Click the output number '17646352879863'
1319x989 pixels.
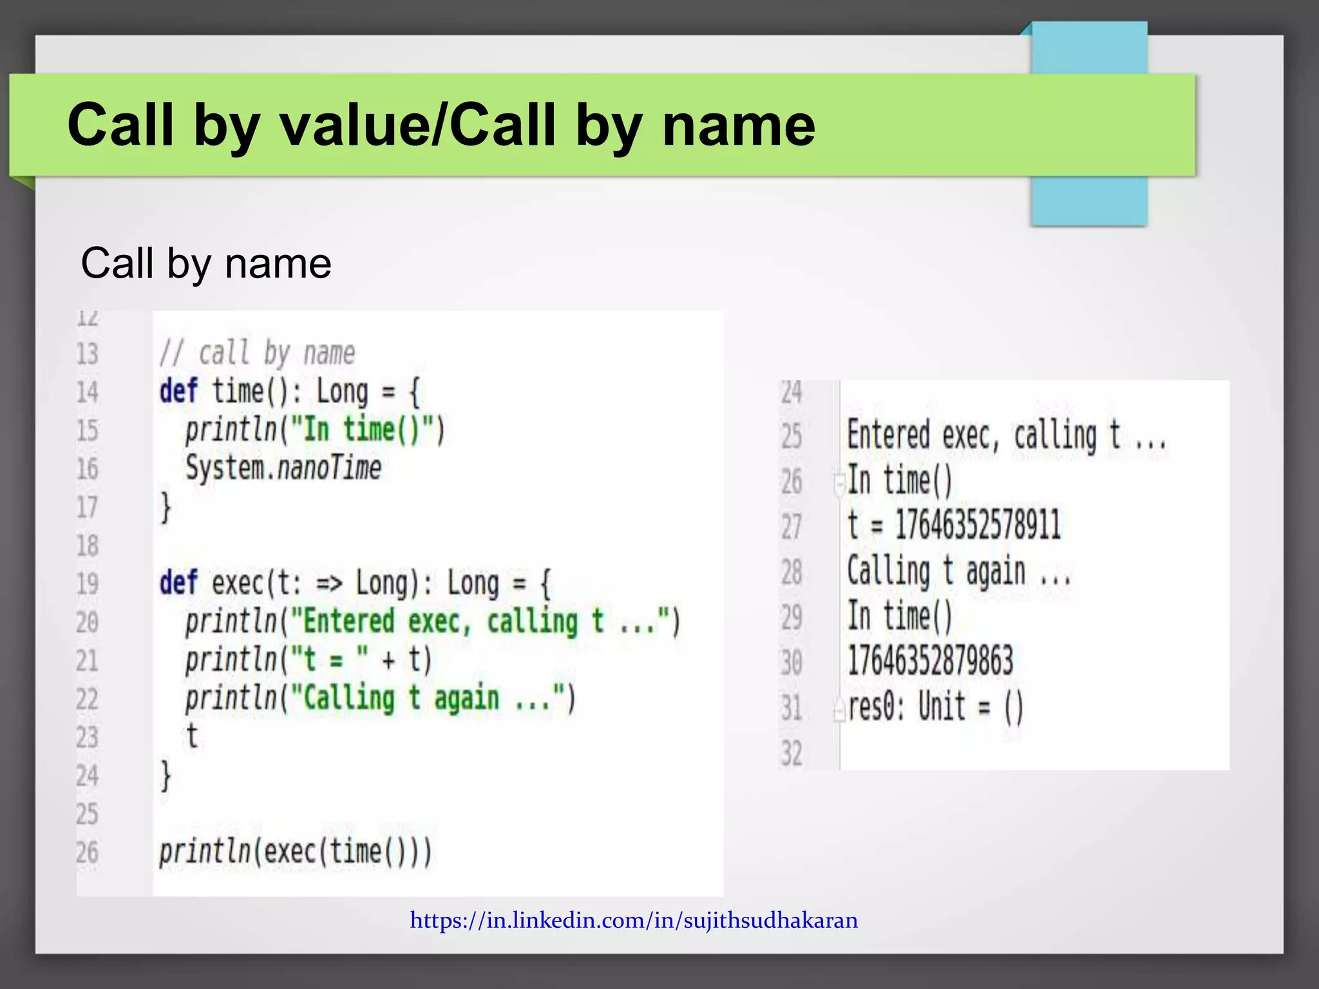(930, 661)
